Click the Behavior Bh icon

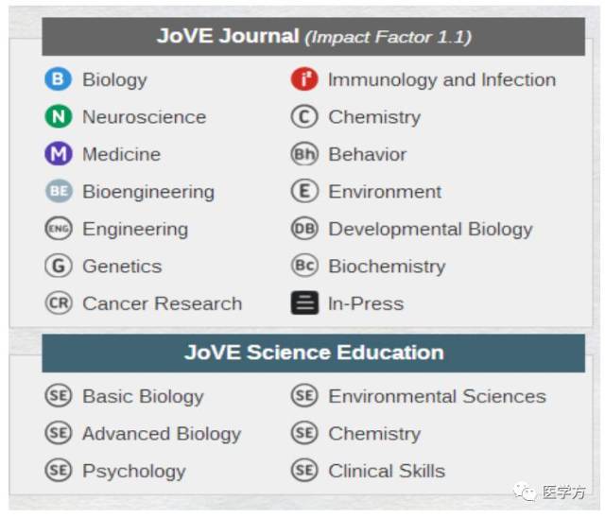(304, 154)
